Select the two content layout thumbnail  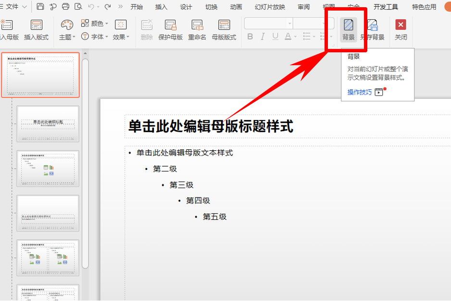[x=48, y=258]
